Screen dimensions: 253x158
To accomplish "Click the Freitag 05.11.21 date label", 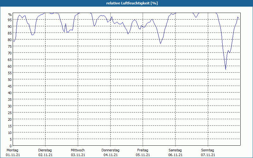I will tap(143, 153).
